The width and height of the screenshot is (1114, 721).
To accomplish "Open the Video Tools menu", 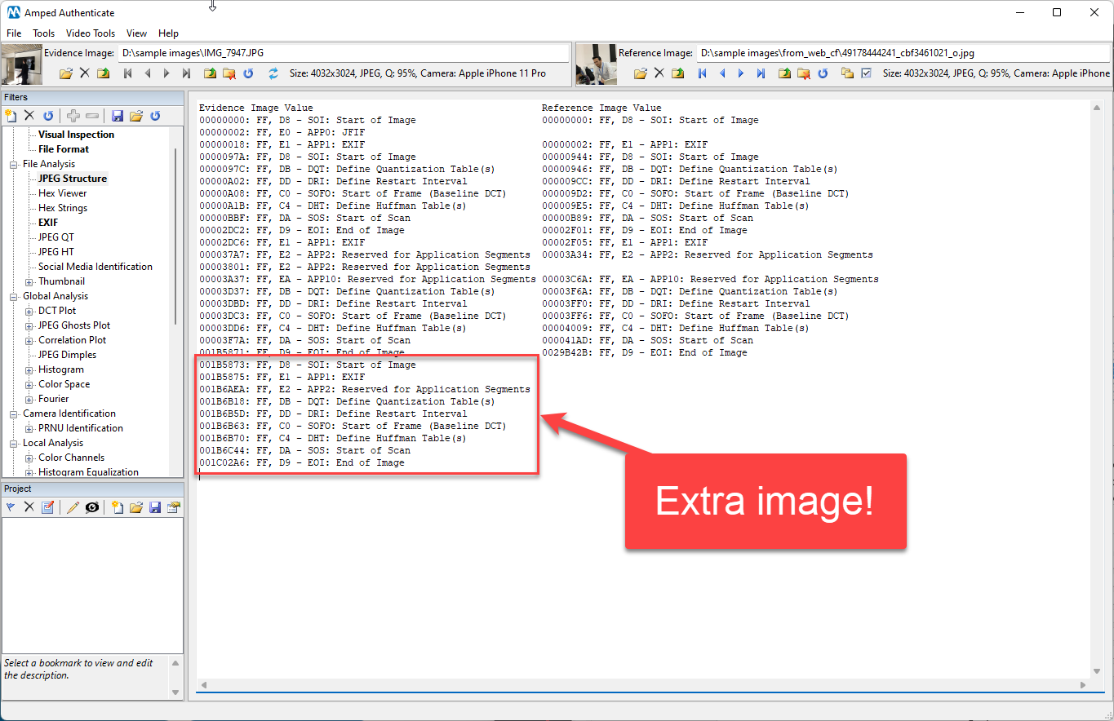I will [90, 33].
